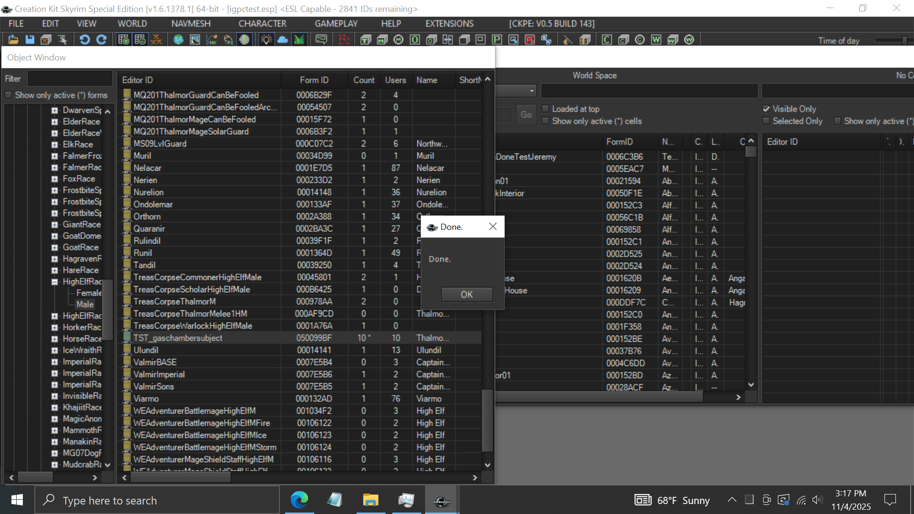
Task: Click the Redo arrow toolbar icon
Action: click(101, 40)
